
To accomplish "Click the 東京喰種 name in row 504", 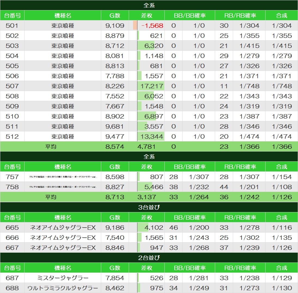I will 62,56.
